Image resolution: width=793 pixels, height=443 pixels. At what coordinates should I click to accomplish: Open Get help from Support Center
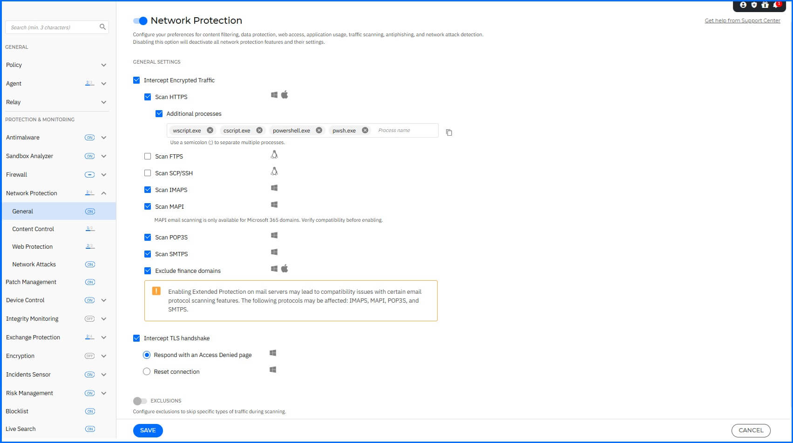[x=742, y=20]
